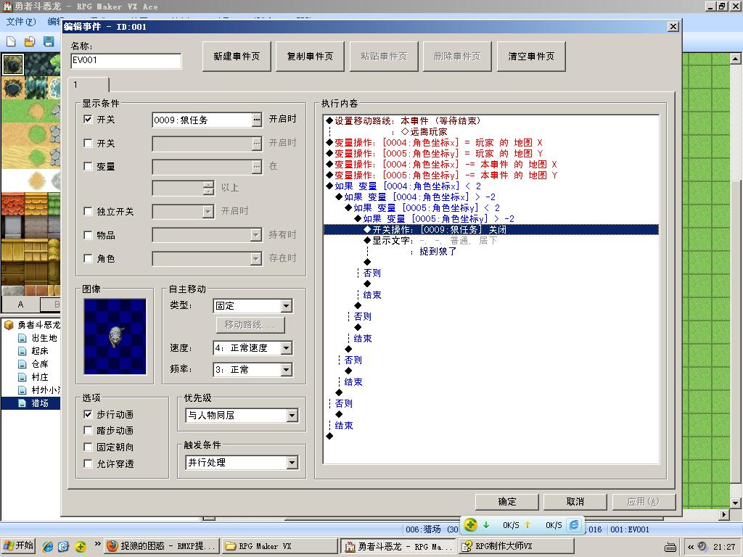Click the variable 以上 value spinner

(x=208, y=188)
